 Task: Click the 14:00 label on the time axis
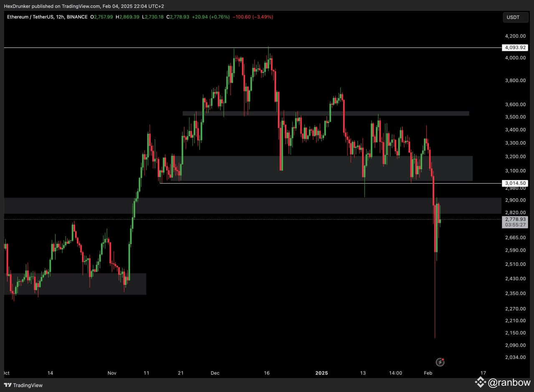point(395,373)
